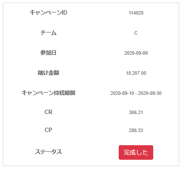The height and width of the screenshot is (170, 183).
Task: Click the キャンペーン持続期間 label
Action: click(48, 93)
